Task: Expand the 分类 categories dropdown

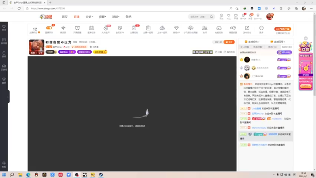Action: [x=89, y=17]
